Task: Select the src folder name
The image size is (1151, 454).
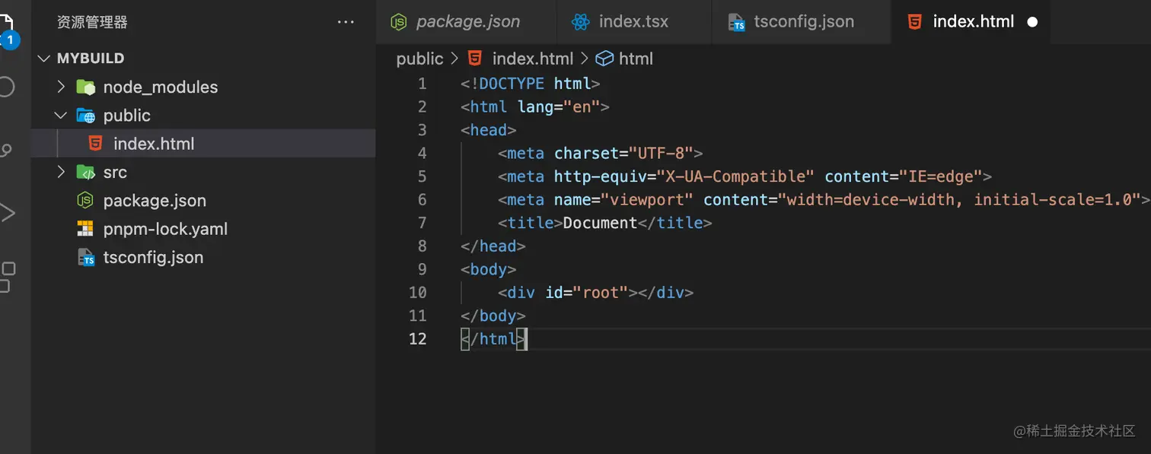Action: pyautogui.click(x=115, y=173)
